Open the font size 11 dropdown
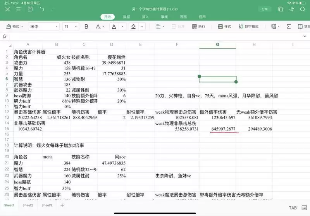This screenshot has width=310, height=216. point(71,26)
